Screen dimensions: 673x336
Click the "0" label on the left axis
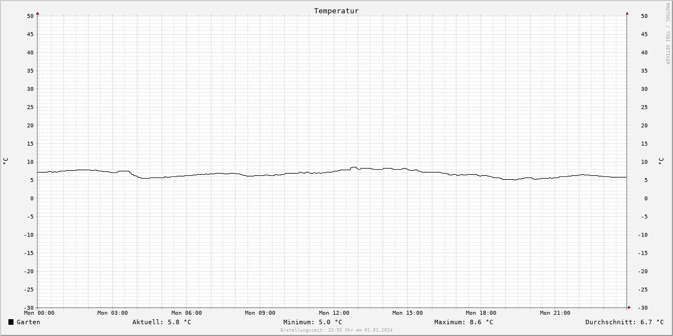(x=33, y=199)
